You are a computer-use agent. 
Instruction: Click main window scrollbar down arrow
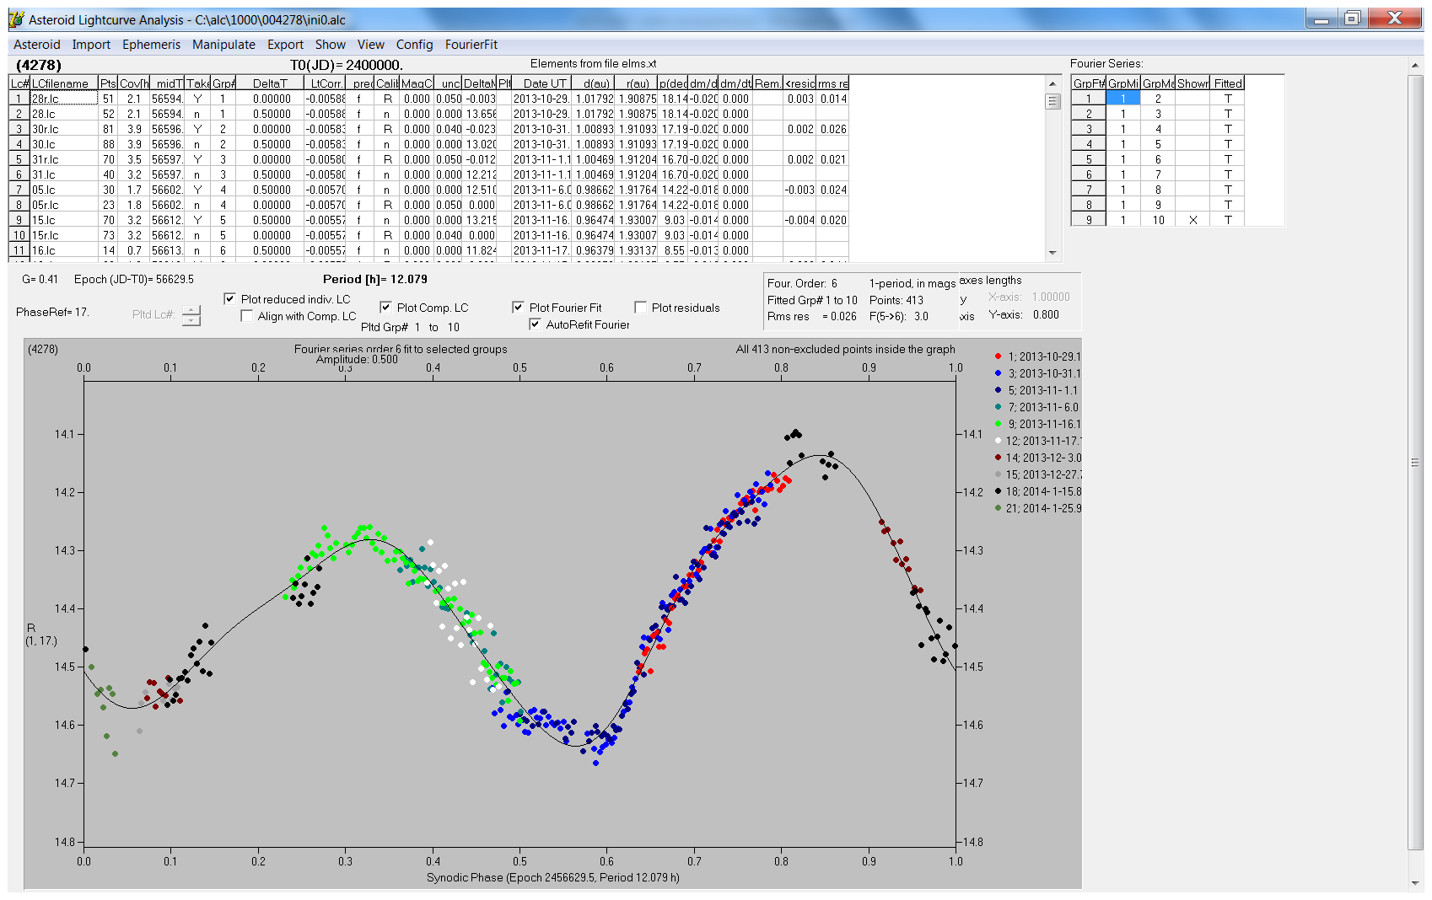[x=1415, y=883]
